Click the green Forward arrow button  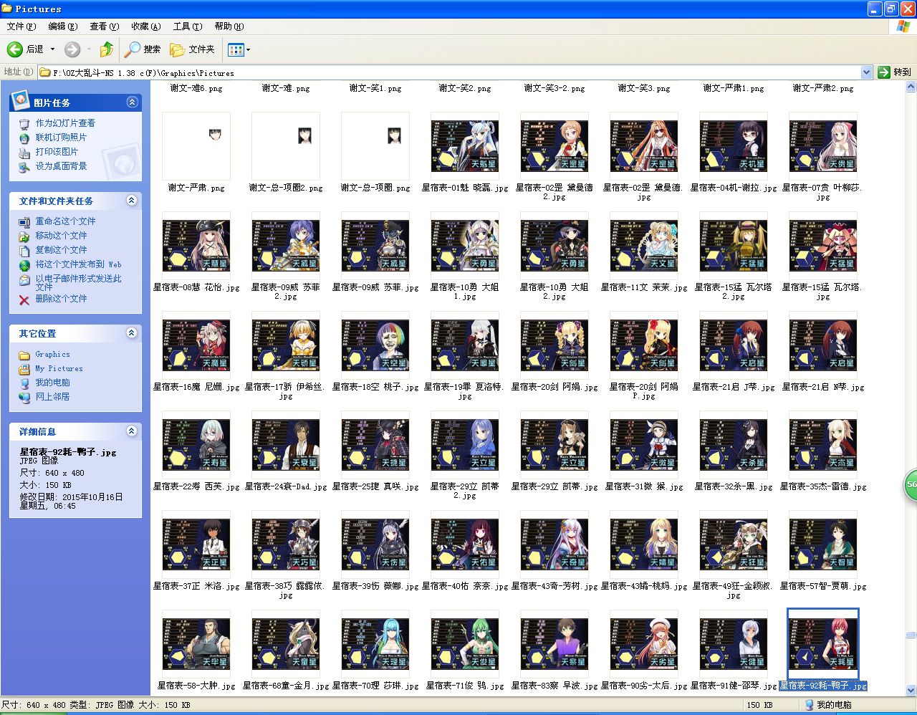coord(72,49)
